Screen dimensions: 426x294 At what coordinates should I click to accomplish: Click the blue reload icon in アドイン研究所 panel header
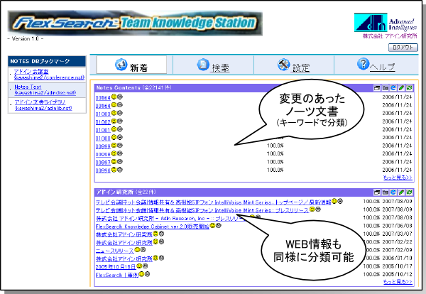coord(393,192)
